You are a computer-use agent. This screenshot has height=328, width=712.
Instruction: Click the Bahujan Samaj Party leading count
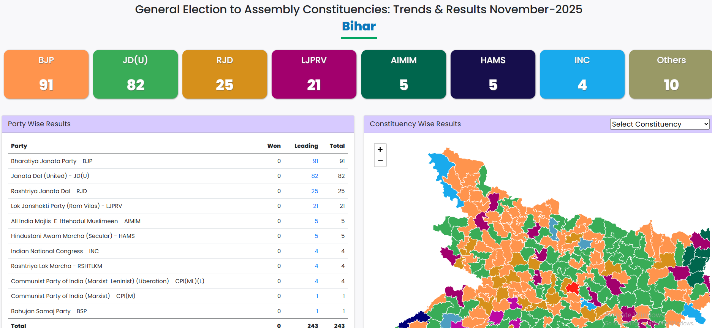click(317, 311)
